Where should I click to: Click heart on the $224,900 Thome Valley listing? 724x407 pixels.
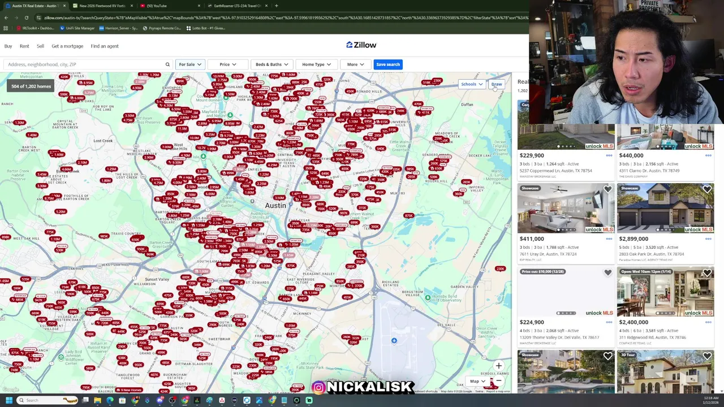607,273
